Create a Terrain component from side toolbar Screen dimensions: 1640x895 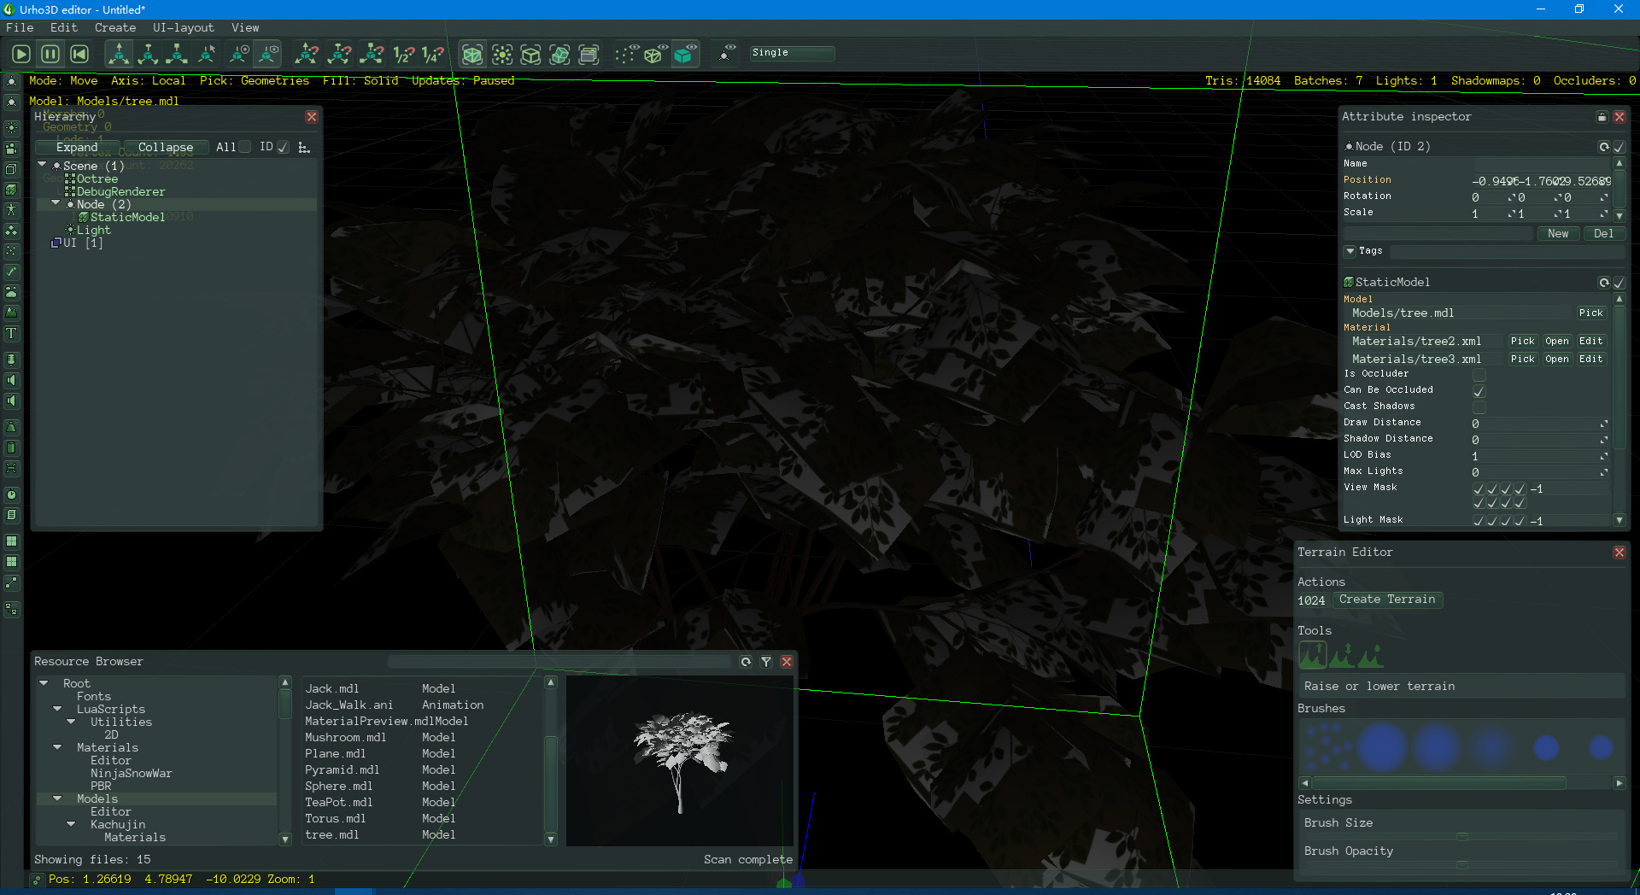[x=12, y=313]
